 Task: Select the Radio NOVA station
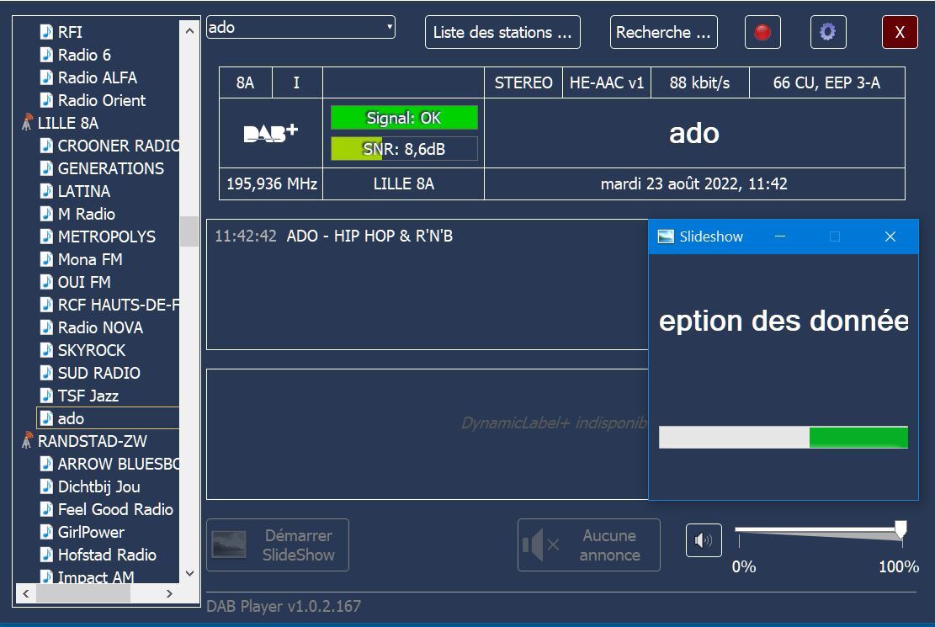click(100, 327)
